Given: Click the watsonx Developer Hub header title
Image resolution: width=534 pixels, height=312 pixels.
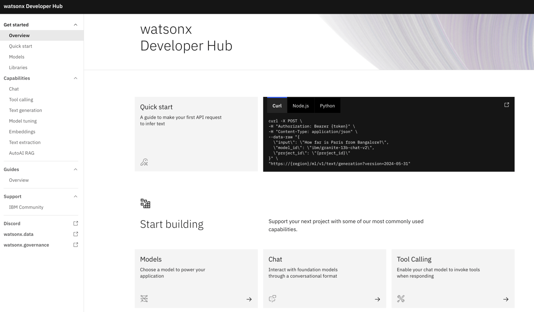Looking at the screenshot, I should click(33, 6).
